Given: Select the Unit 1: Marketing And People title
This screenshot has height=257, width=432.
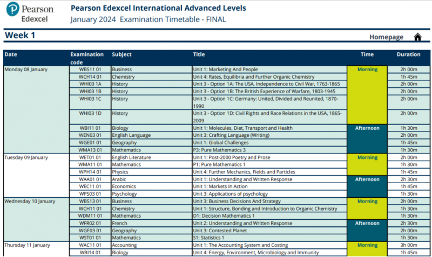Looking at the screenshot, I should [225, 70].
